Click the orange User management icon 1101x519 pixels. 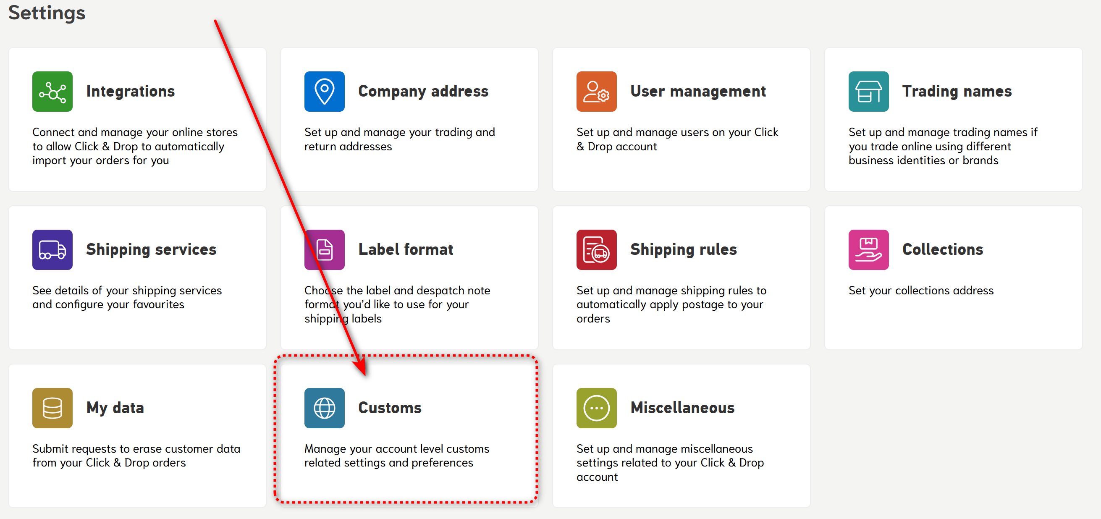[x=596, y=92]
